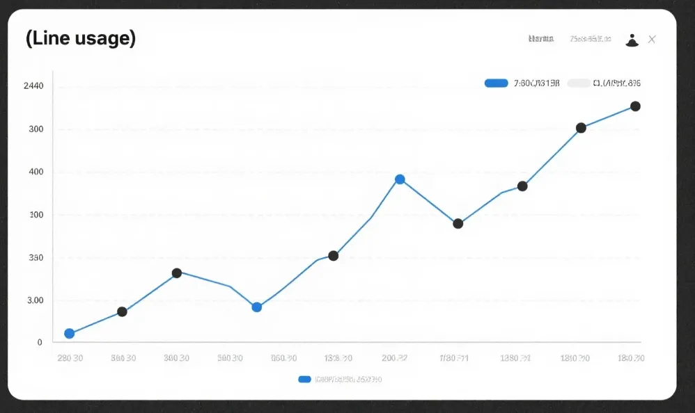
Task: Click the blue legend swatch under the x-axis
Action: coord(304,379)
